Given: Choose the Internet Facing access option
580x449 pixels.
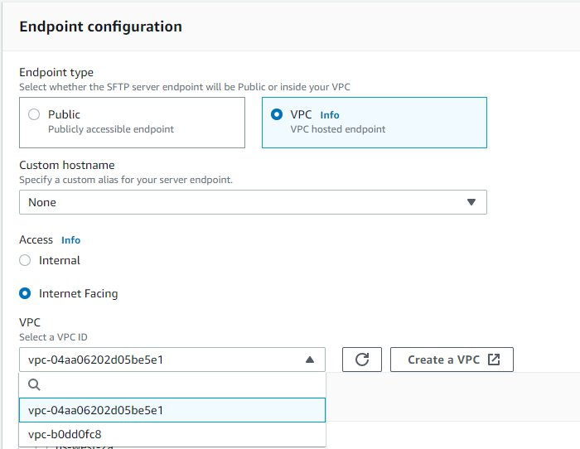Looking at the screenshot, I should coord(25,293).
